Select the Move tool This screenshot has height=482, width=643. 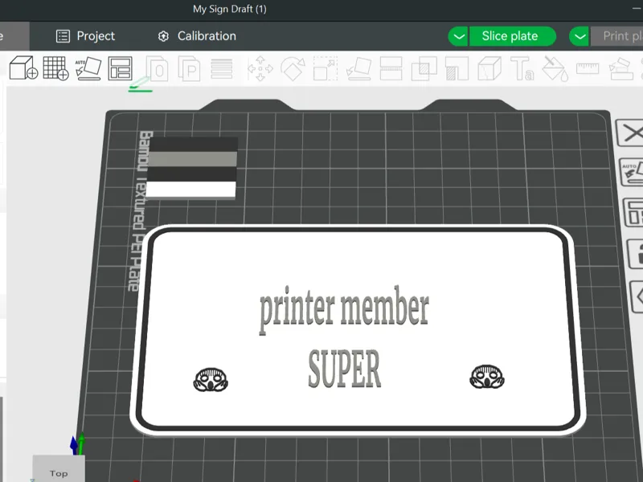pos(260,68)
